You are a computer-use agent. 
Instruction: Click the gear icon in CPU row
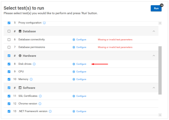(74, 72)
